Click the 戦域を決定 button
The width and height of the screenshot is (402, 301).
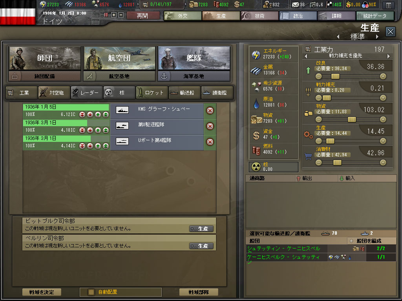coord(42,292)
